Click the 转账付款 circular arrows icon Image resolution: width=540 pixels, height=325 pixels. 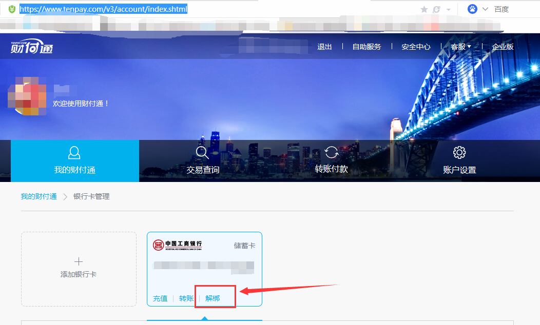click(x=331, y=152)
